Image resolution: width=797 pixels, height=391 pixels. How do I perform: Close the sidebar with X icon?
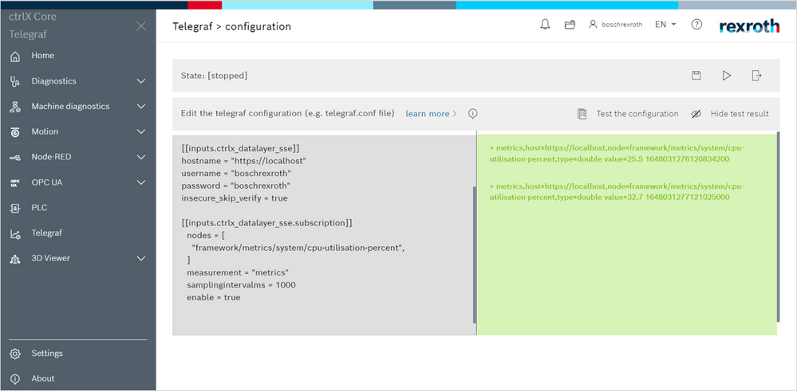tap(141, 26)
